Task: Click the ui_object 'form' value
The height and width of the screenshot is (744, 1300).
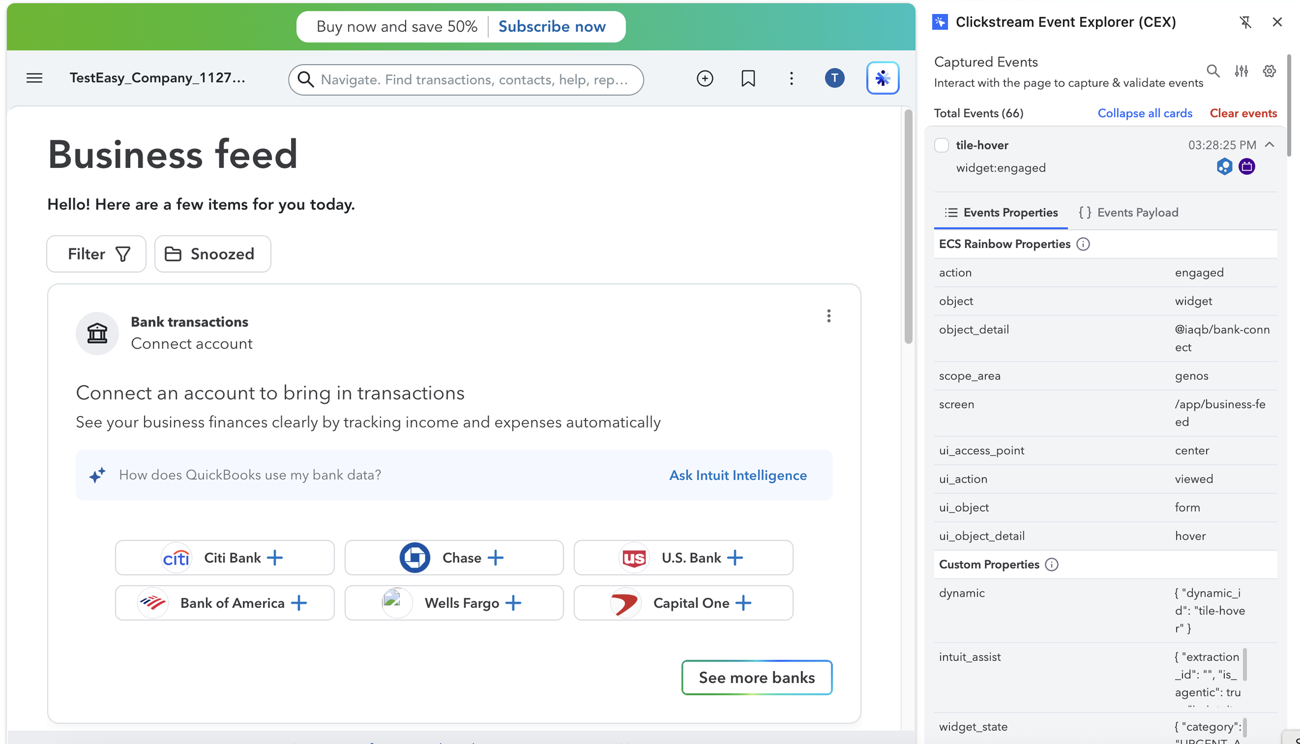Action: click(1187, 508)
